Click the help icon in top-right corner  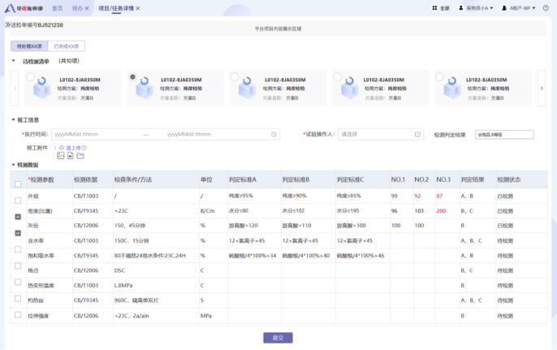click(x=546, y=7)
